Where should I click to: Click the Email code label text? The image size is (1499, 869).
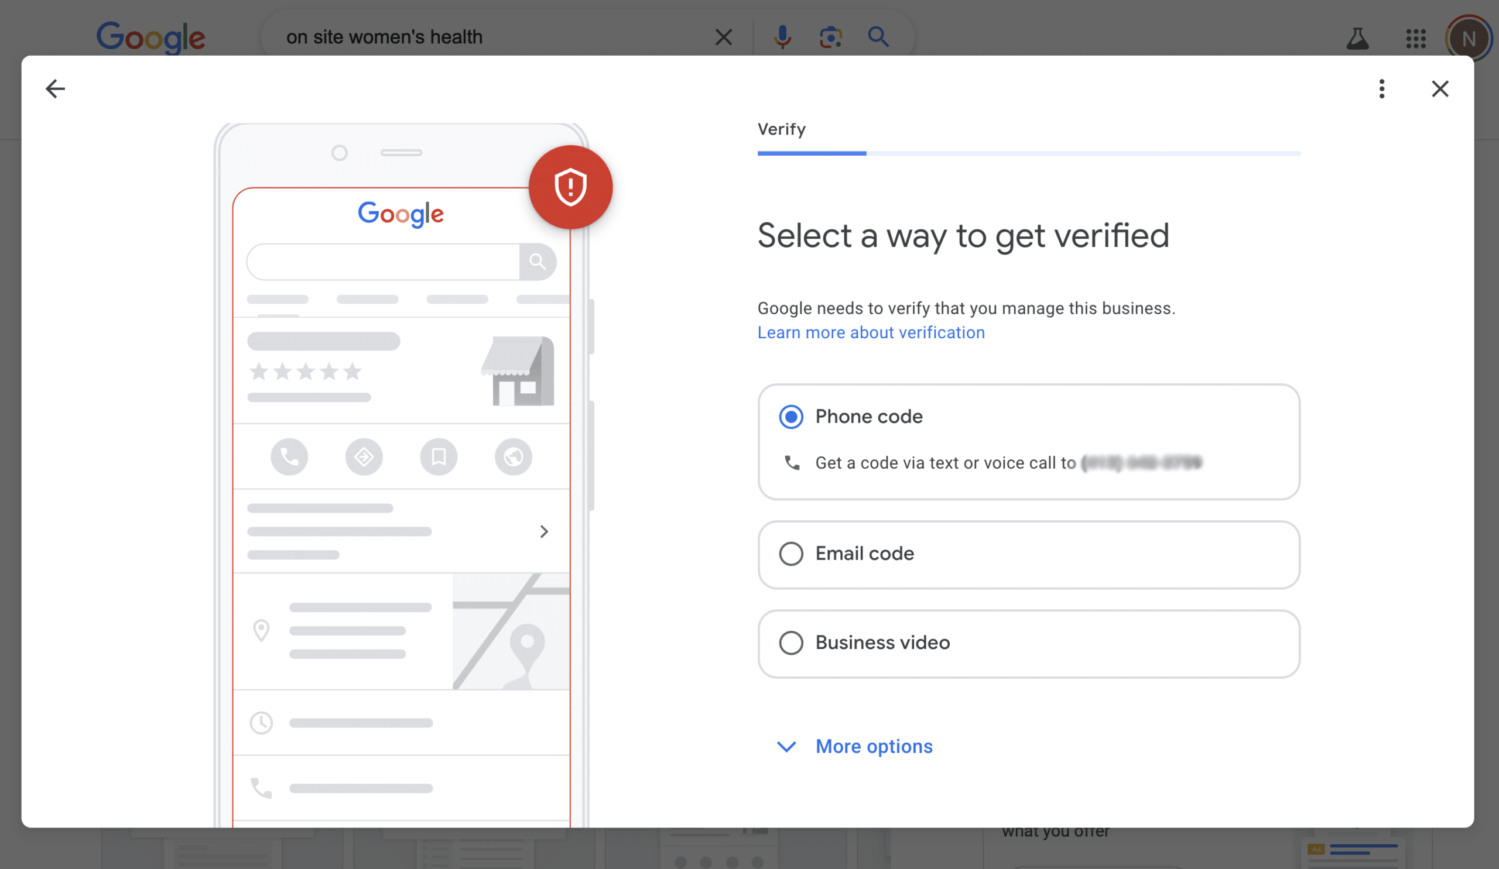coord(864,554)
